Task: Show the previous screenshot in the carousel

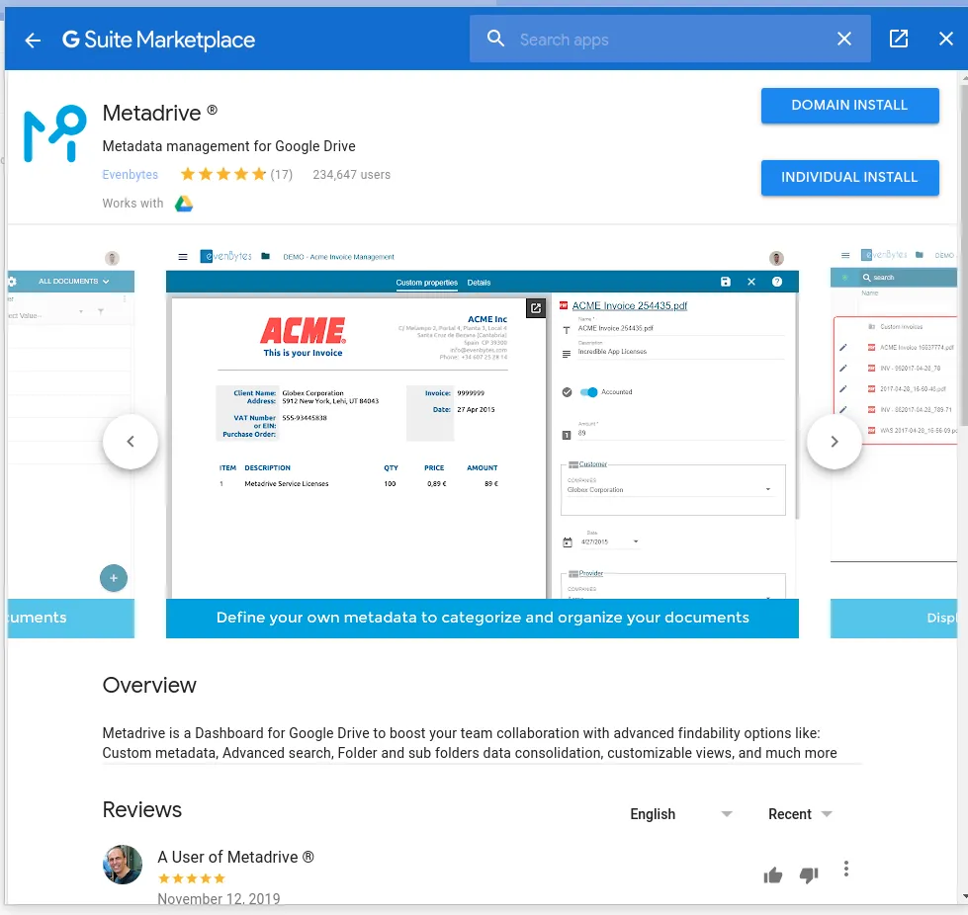Action: [x=131, y=441]
